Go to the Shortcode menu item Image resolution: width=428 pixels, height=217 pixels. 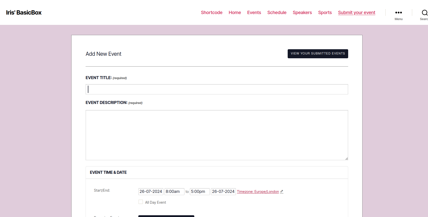[x=211, y=13]
